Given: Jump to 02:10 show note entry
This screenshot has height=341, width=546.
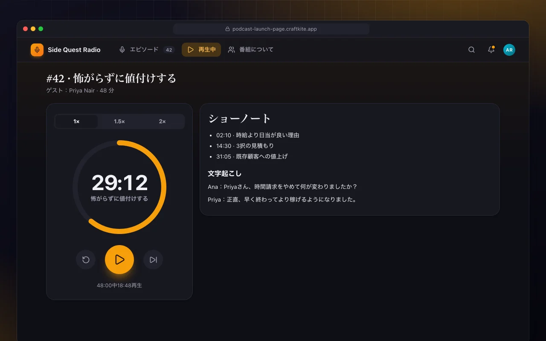Looking at the screenshot, I should click(258, 135).
